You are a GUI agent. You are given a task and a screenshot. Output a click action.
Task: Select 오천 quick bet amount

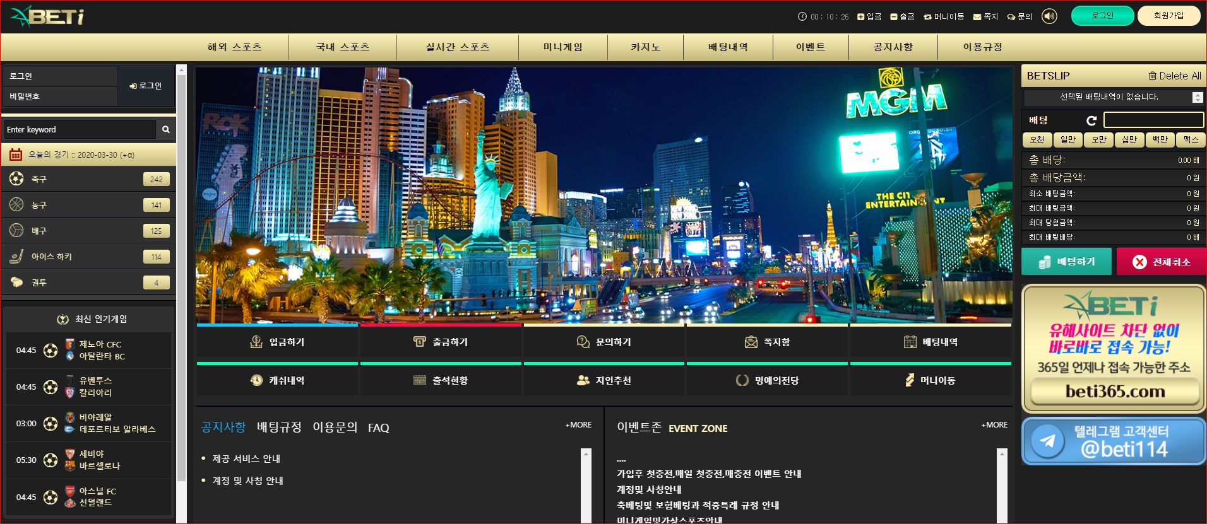(x=1037, y=139)
